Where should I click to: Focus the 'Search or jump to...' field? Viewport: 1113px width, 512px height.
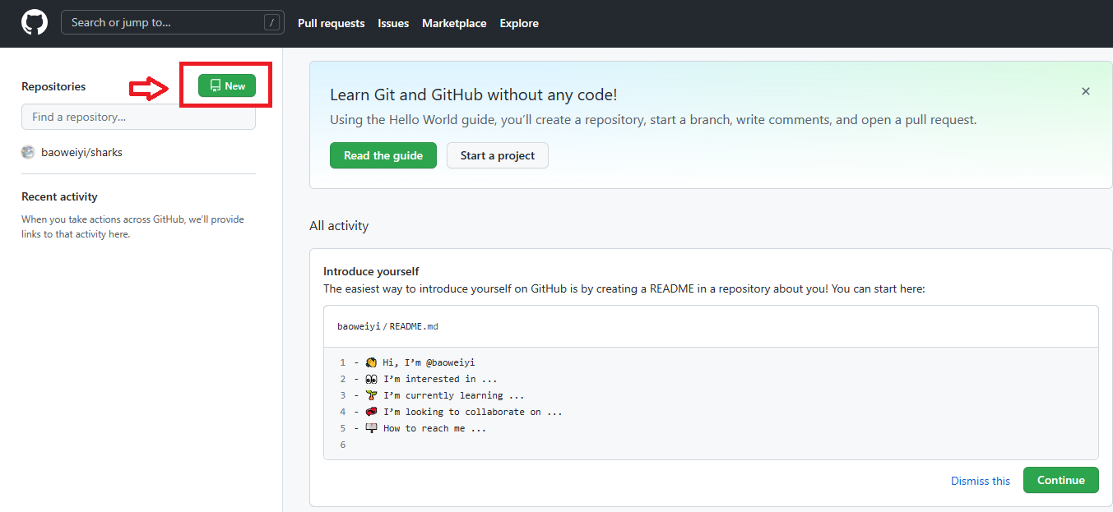click(173, 22)
